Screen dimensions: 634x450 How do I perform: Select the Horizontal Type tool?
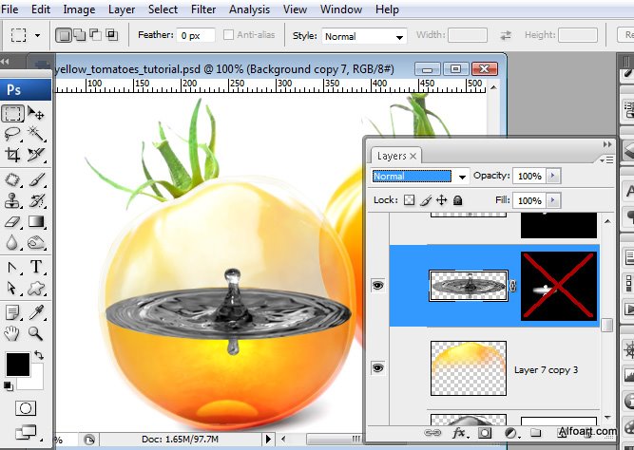pos(37,267)
